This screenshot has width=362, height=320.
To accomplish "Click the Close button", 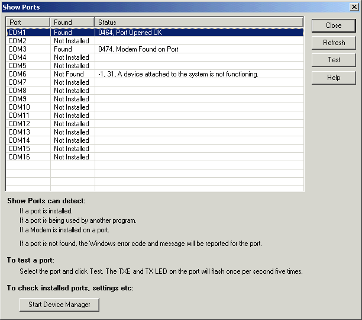I will click(334, 25).
